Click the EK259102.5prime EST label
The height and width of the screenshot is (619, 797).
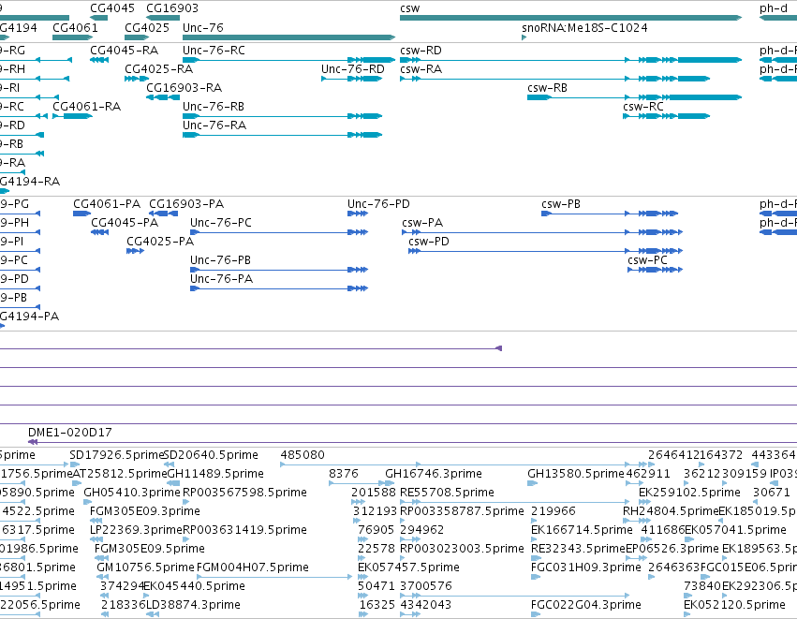[689, 493]
